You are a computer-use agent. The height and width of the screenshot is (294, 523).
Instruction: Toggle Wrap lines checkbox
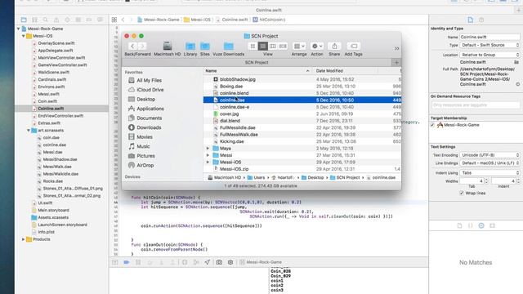point(462,193)
